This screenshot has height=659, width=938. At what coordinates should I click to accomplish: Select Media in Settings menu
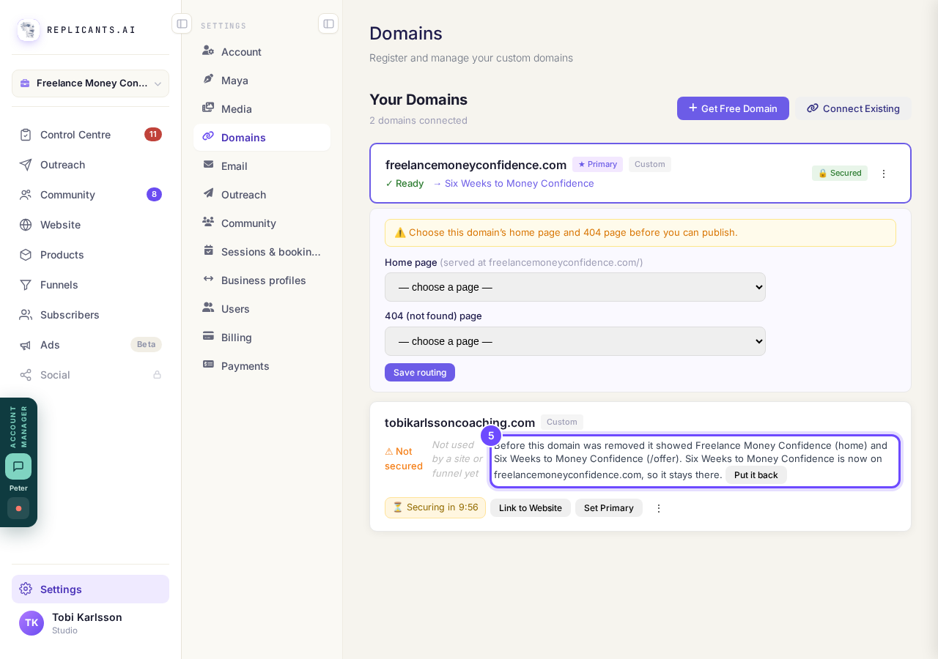262,108
